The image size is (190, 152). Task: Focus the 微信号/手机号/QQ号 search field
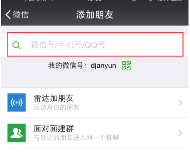click(95, 45)
